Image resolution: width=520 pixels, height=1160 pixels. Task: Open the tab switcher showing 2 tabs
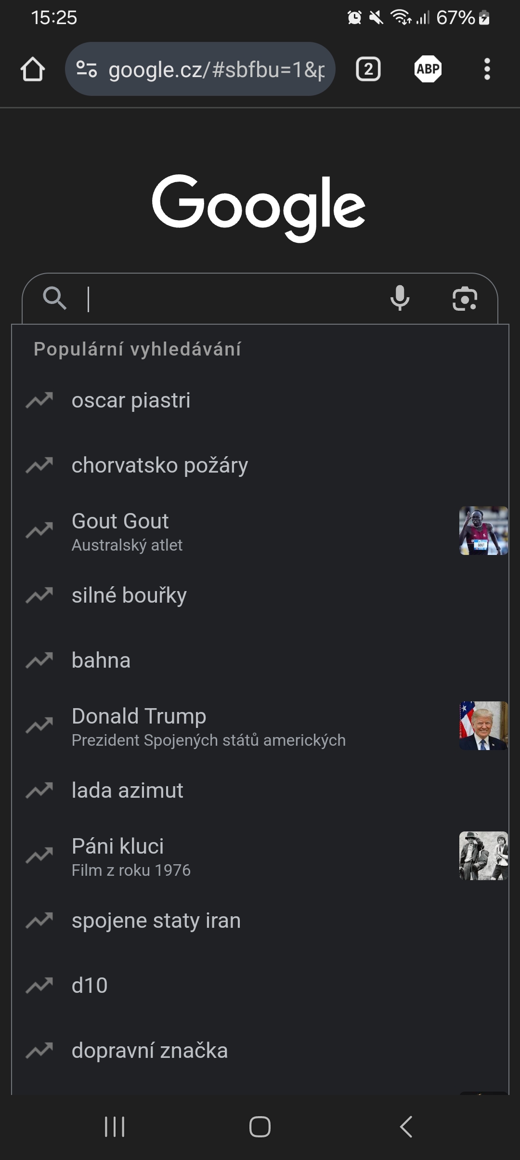[x=368, y=69]
